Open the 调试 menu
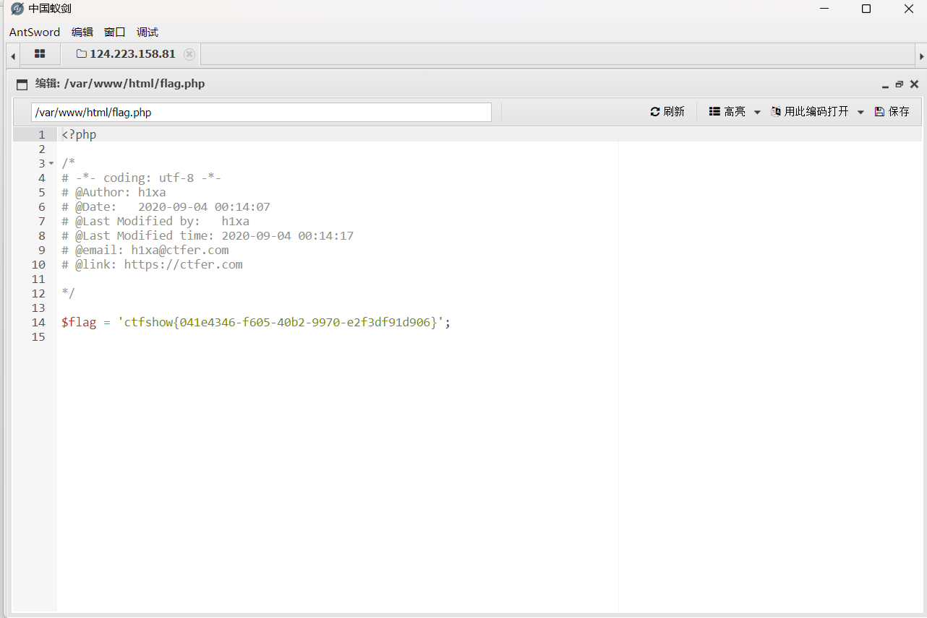The width and height of the screenshot is (927, 618). [148, 32]
